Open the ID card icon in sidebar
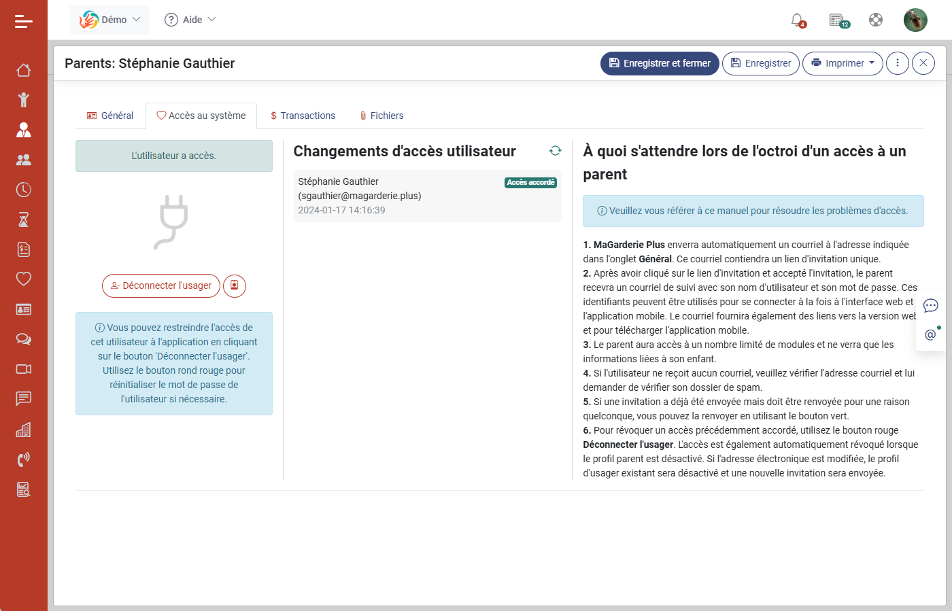 [24, 309]
